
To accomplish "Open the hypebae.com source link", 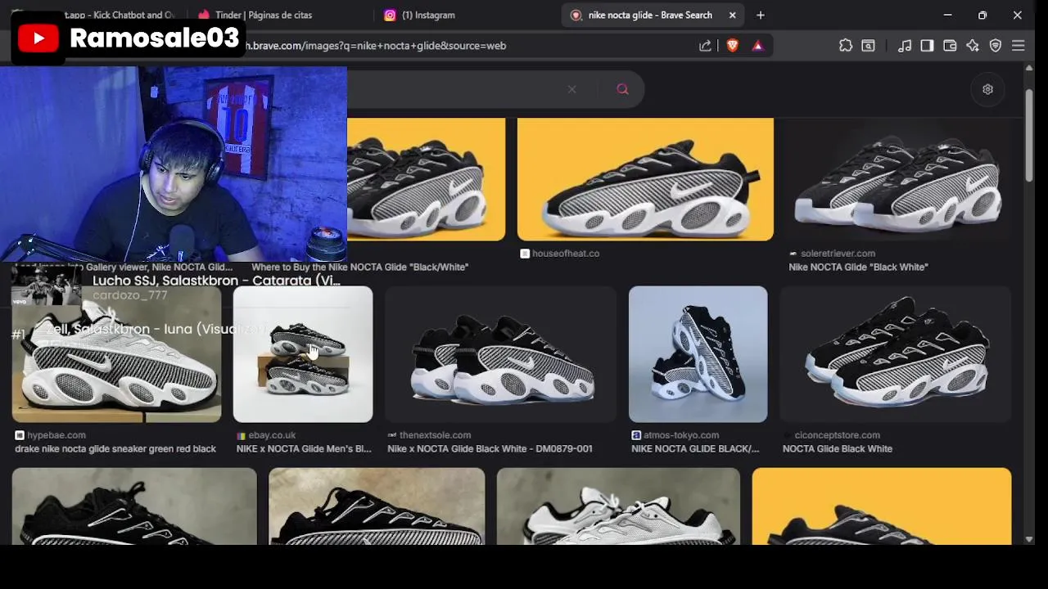I will point(50,435).
